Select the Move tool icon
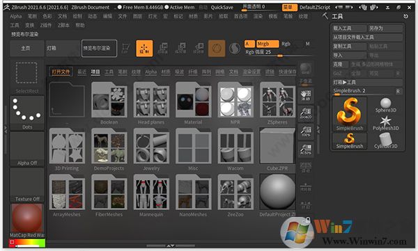The width and height of the screenshot is (418, 251). 162,49
